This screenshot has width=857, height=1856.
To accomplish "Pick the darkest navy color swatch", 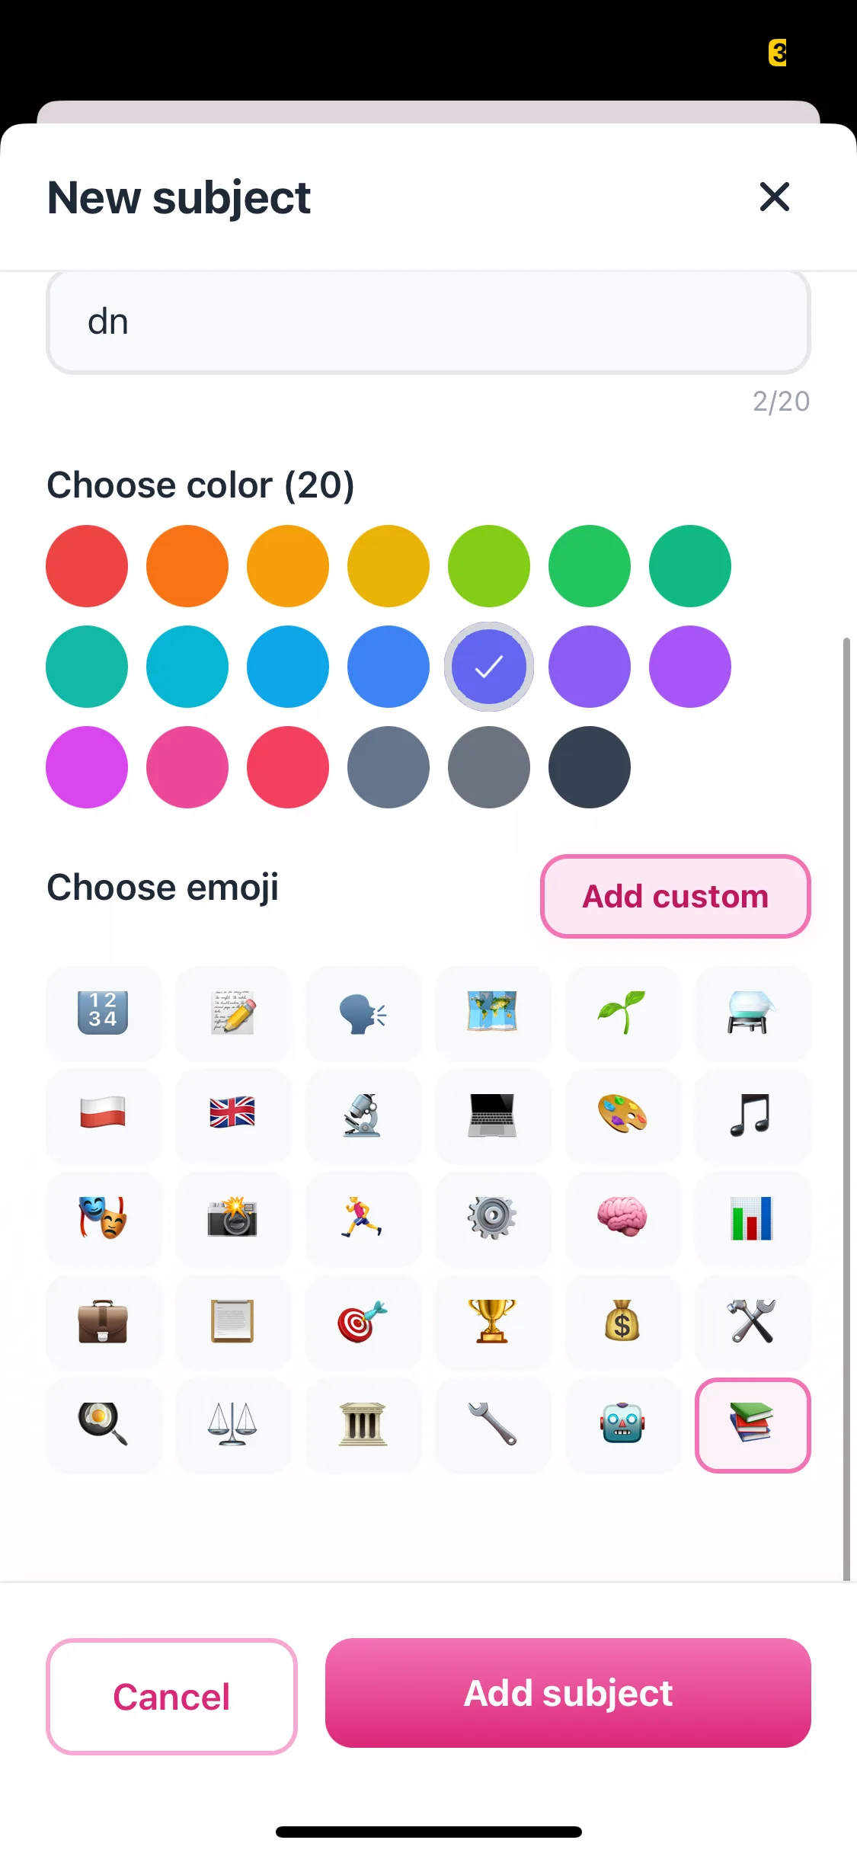I will (590, 767).
